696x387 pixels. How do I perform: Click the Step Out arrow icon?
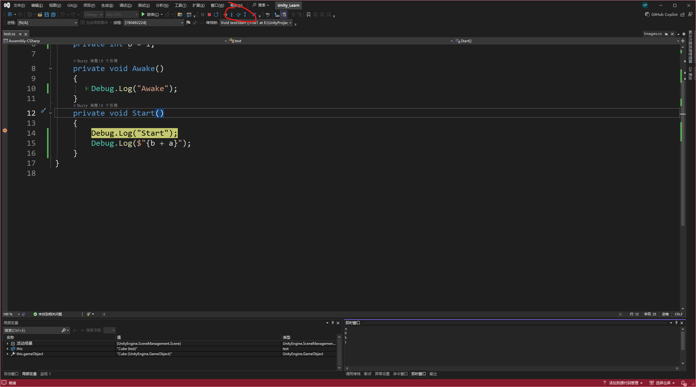pos(245,15)
